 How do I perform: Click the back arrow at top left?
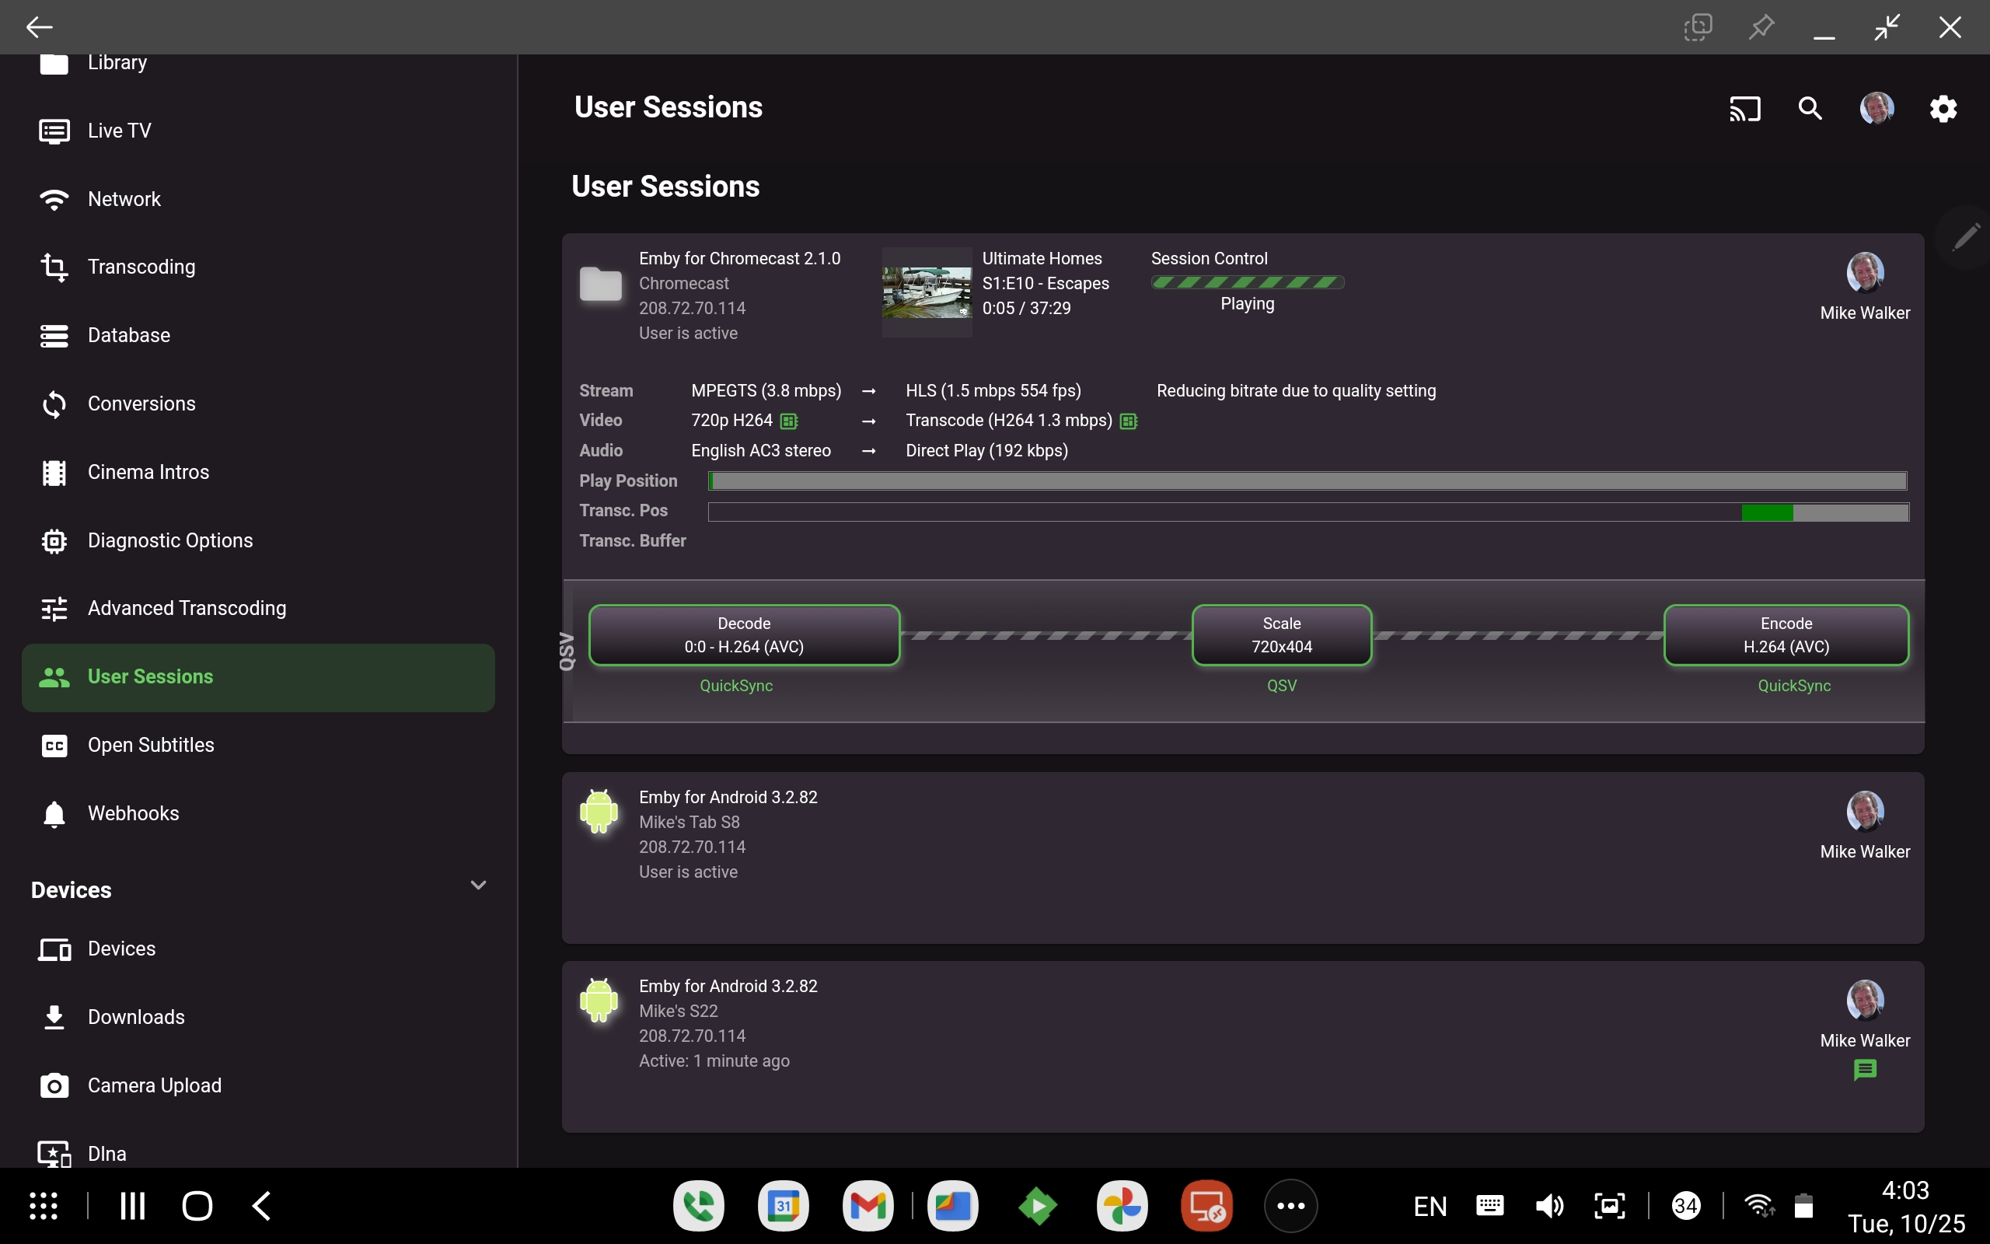39,27
